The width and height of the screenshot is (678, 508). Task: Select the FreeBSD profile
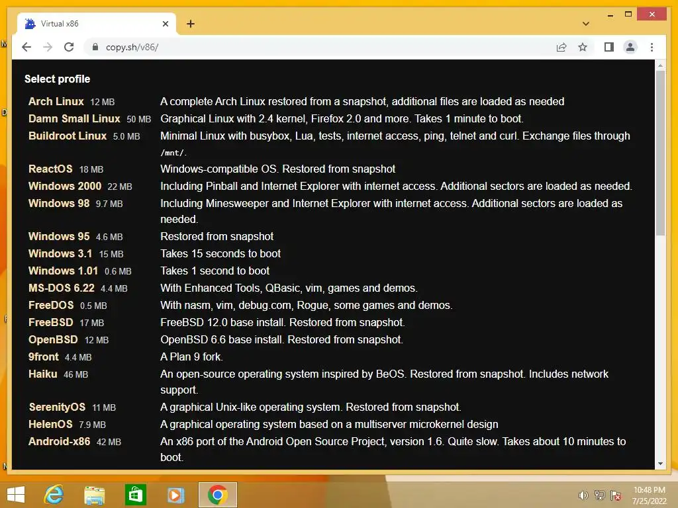coord(50,323)
